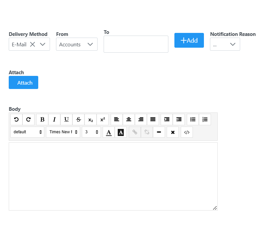The width and height of the screenshot is (272, 229).
Task: Toggle italic formatting
Action: [x=54, y=119]
